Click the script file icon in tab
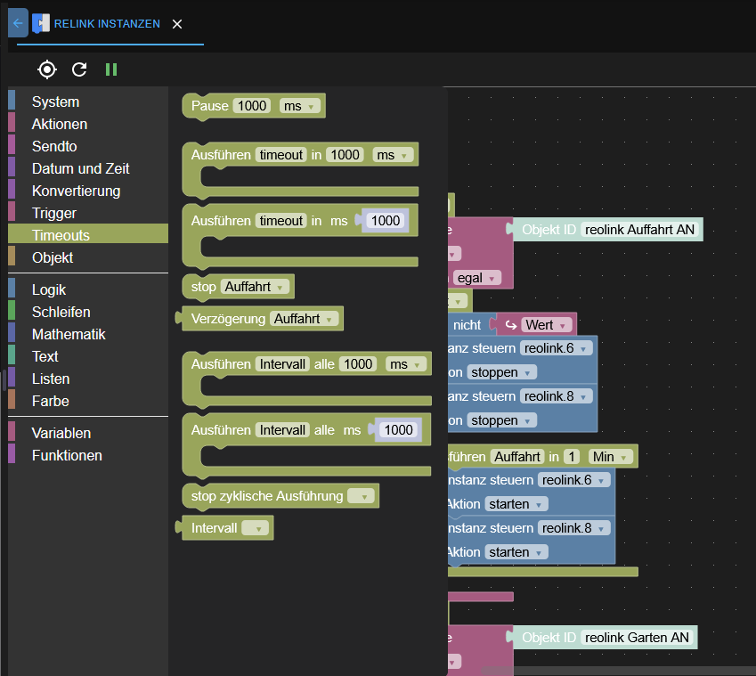 (x=41, y=24)
